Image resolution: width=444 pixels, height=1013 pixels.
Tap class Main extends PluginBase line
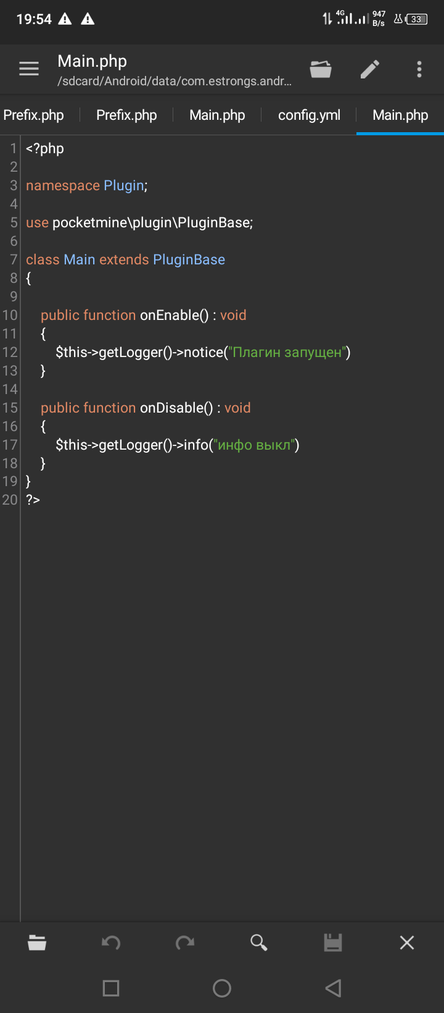[x=125, y=259]
